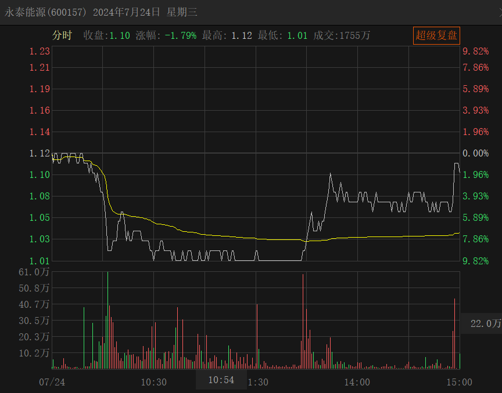
Task: Click the 收盘 1.10 closing price value
Action: click(107, 35)
